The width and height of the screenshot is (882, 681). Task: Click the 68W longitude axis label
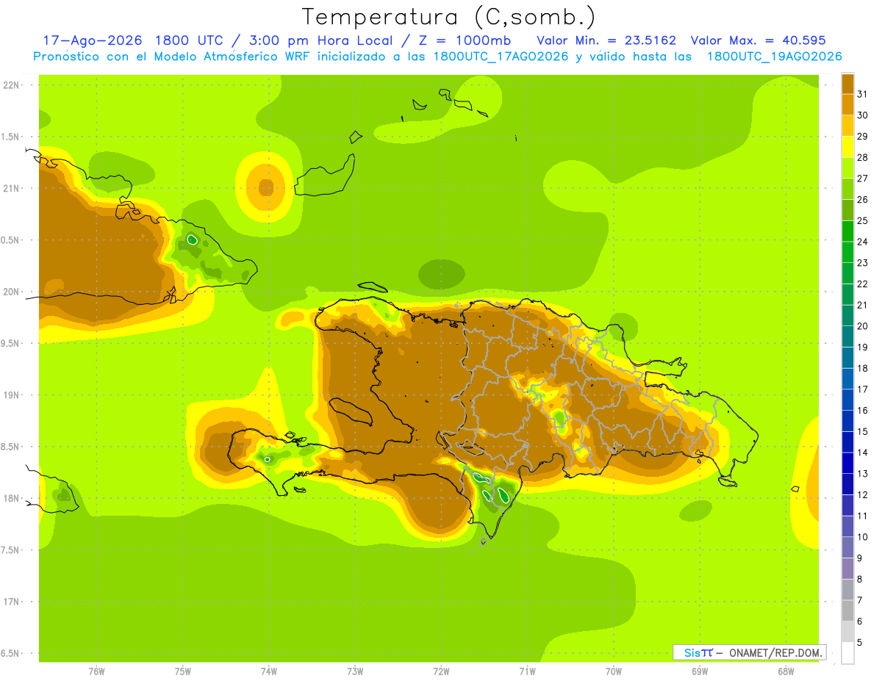[786, 671]
